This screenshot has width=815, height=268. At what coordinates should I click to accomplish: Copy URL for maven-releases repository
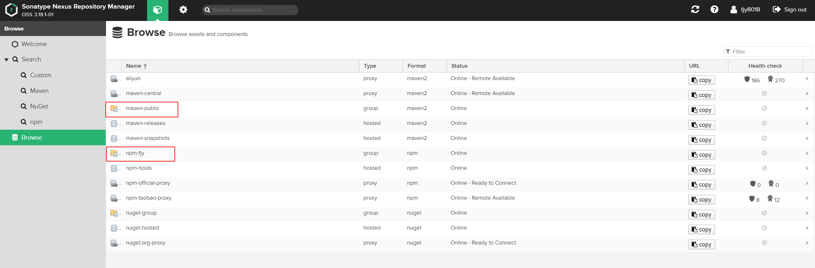click(x=701, y=125)
